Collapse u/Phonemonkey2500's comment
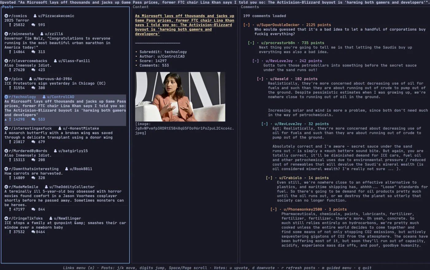Image resolution: width=430 pixels, height=270 pixels. [273, 209]
